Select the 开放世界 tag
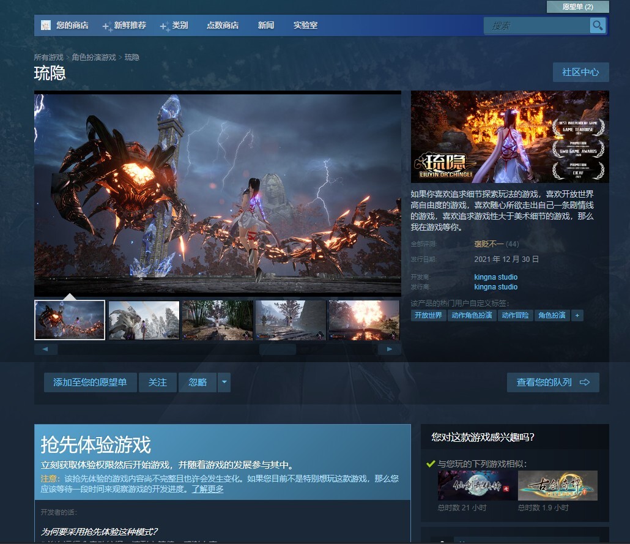The height and width of the screenshot is (544, 630). coord(428,315)
